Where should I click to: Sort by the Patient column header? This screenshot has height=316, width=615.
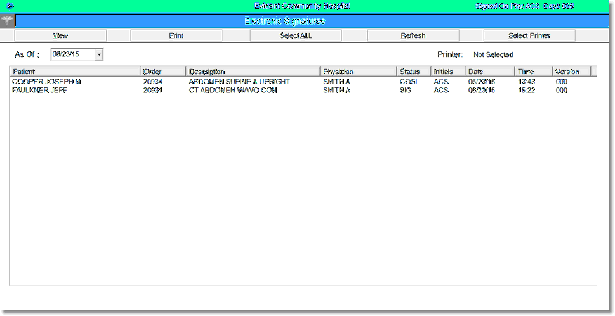coord(74,72)
